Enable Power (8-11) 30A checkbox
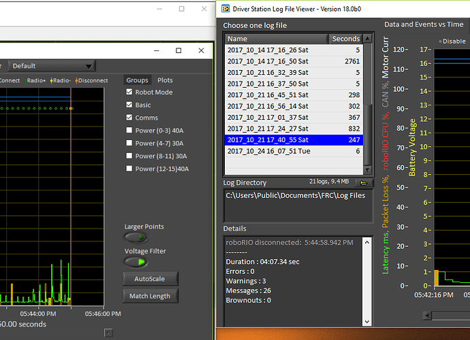Screen dimensions: 470x340 tap(129, 156)
